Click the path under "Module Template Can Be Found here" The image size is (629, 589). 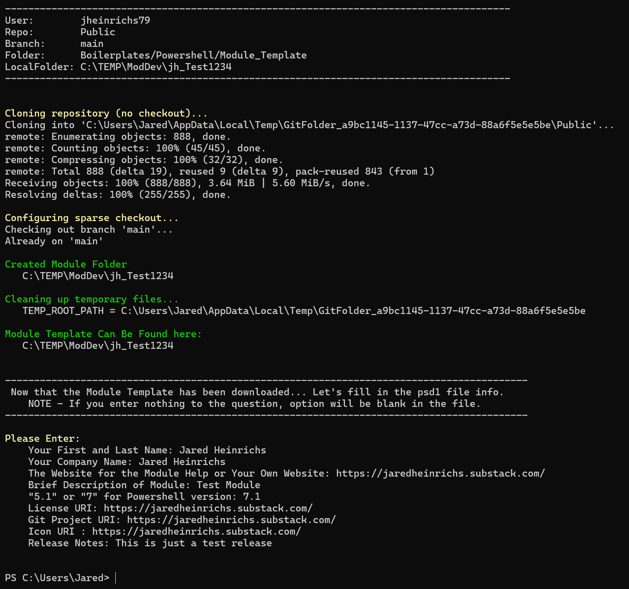pos(98,346)
